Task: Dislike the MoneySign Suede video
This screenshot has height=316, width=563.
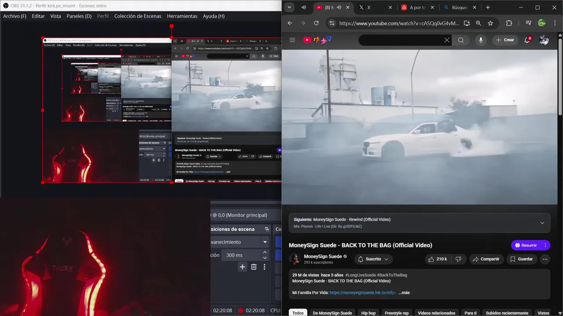Action: (458, 259)
